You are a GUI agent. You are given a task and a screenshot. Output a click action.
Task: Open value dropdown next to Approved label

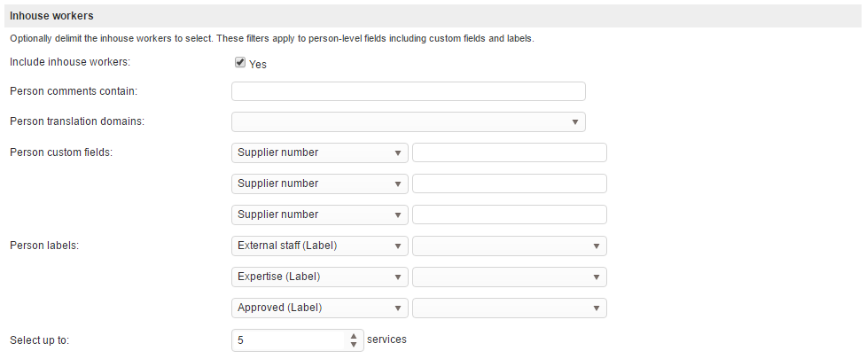click(x=509, y=308)
